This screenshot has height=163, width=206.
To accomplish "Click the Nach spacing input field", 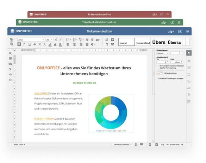I will [176, 62].
